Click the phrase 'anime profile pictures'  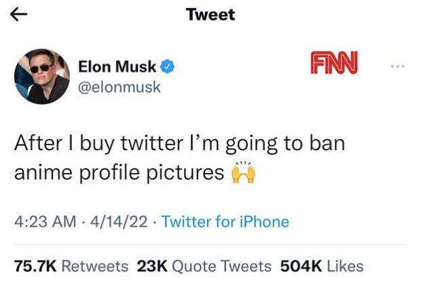pyautogui.click(x=119, y=172)
